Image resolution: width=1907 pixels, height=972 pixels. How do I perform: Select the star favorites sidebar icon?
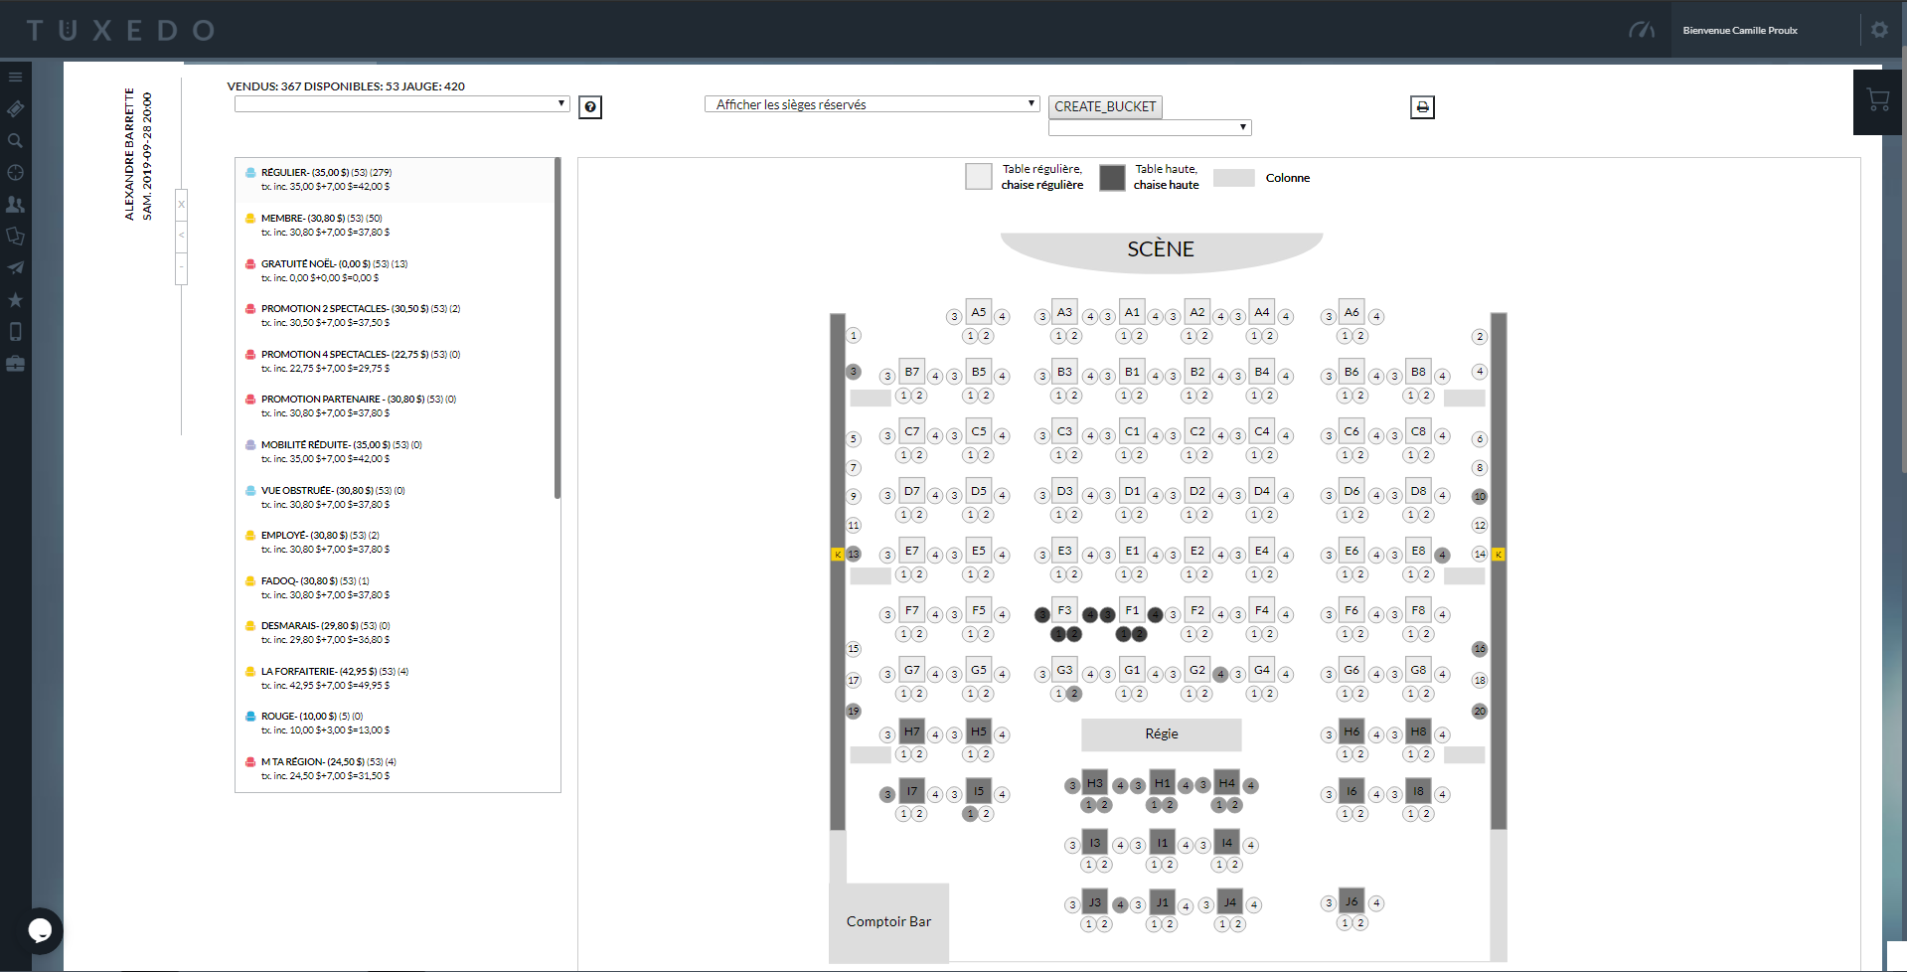coord(15,299)
